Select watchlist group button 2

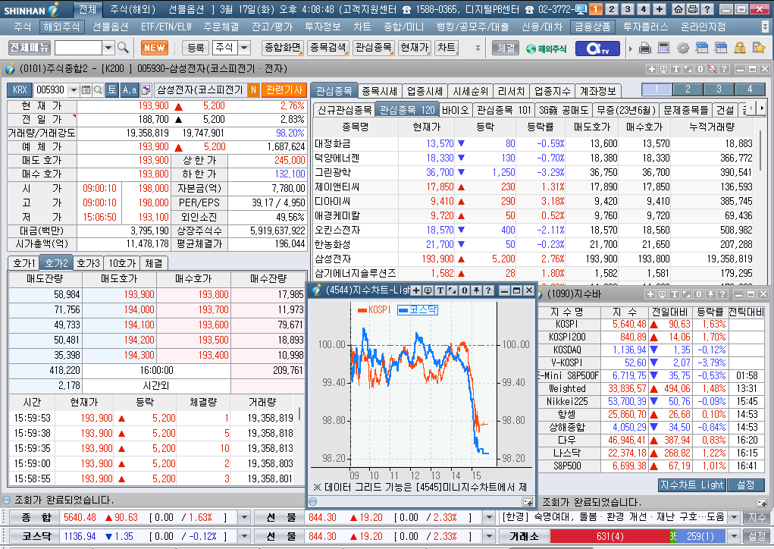coord(688,89)
